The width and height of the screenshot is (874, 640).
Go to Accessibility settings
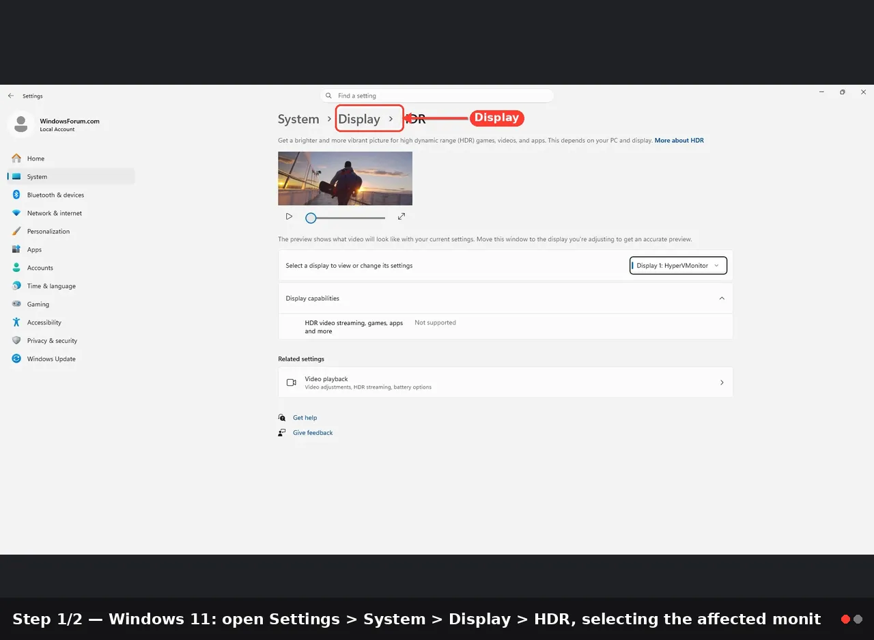coord(71,322)
